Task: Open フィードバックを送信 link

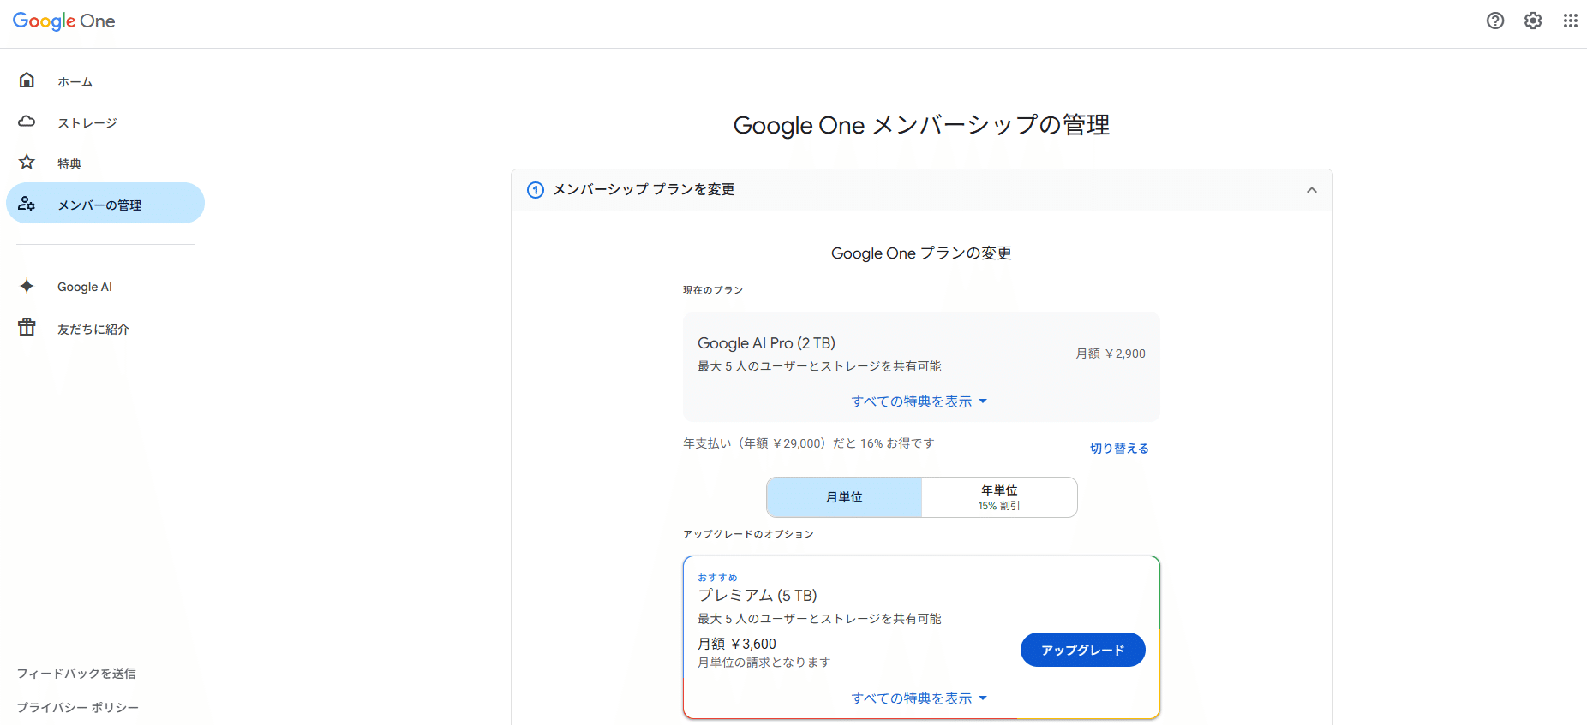Action: pyautogui.click(x=76, y=674)
